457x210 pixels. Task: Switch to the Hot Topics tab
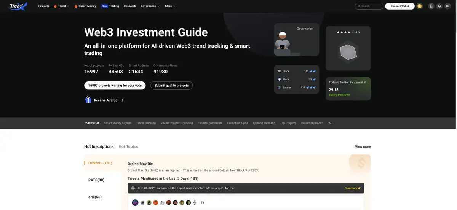[x=128, y=146]
